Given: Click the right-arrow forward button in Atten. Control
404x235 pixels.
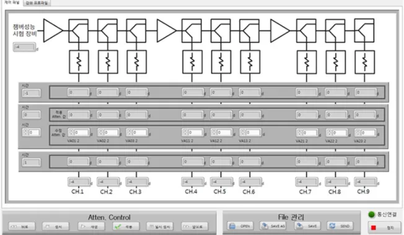Looking at the screenshot, I should (x=195, y=226).
